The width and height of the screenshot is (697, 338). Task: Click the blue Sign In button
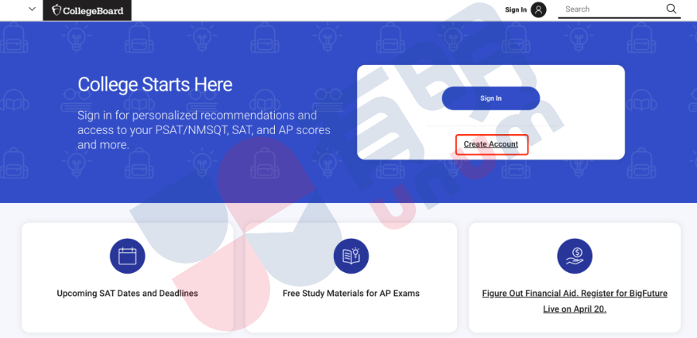coord(491,98)
